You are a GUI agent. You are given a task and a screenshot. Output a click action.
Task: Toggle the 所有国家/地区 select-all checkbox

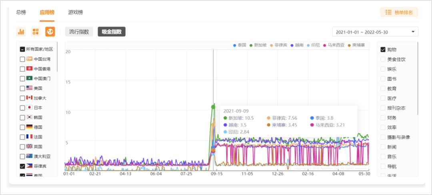22,49
